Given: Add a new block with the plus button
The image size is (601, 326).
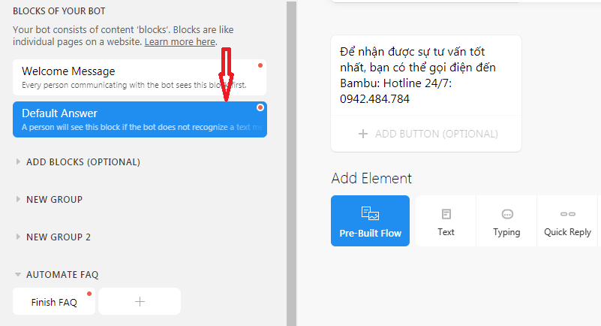Looking at the screenshot, I should 140,301.
